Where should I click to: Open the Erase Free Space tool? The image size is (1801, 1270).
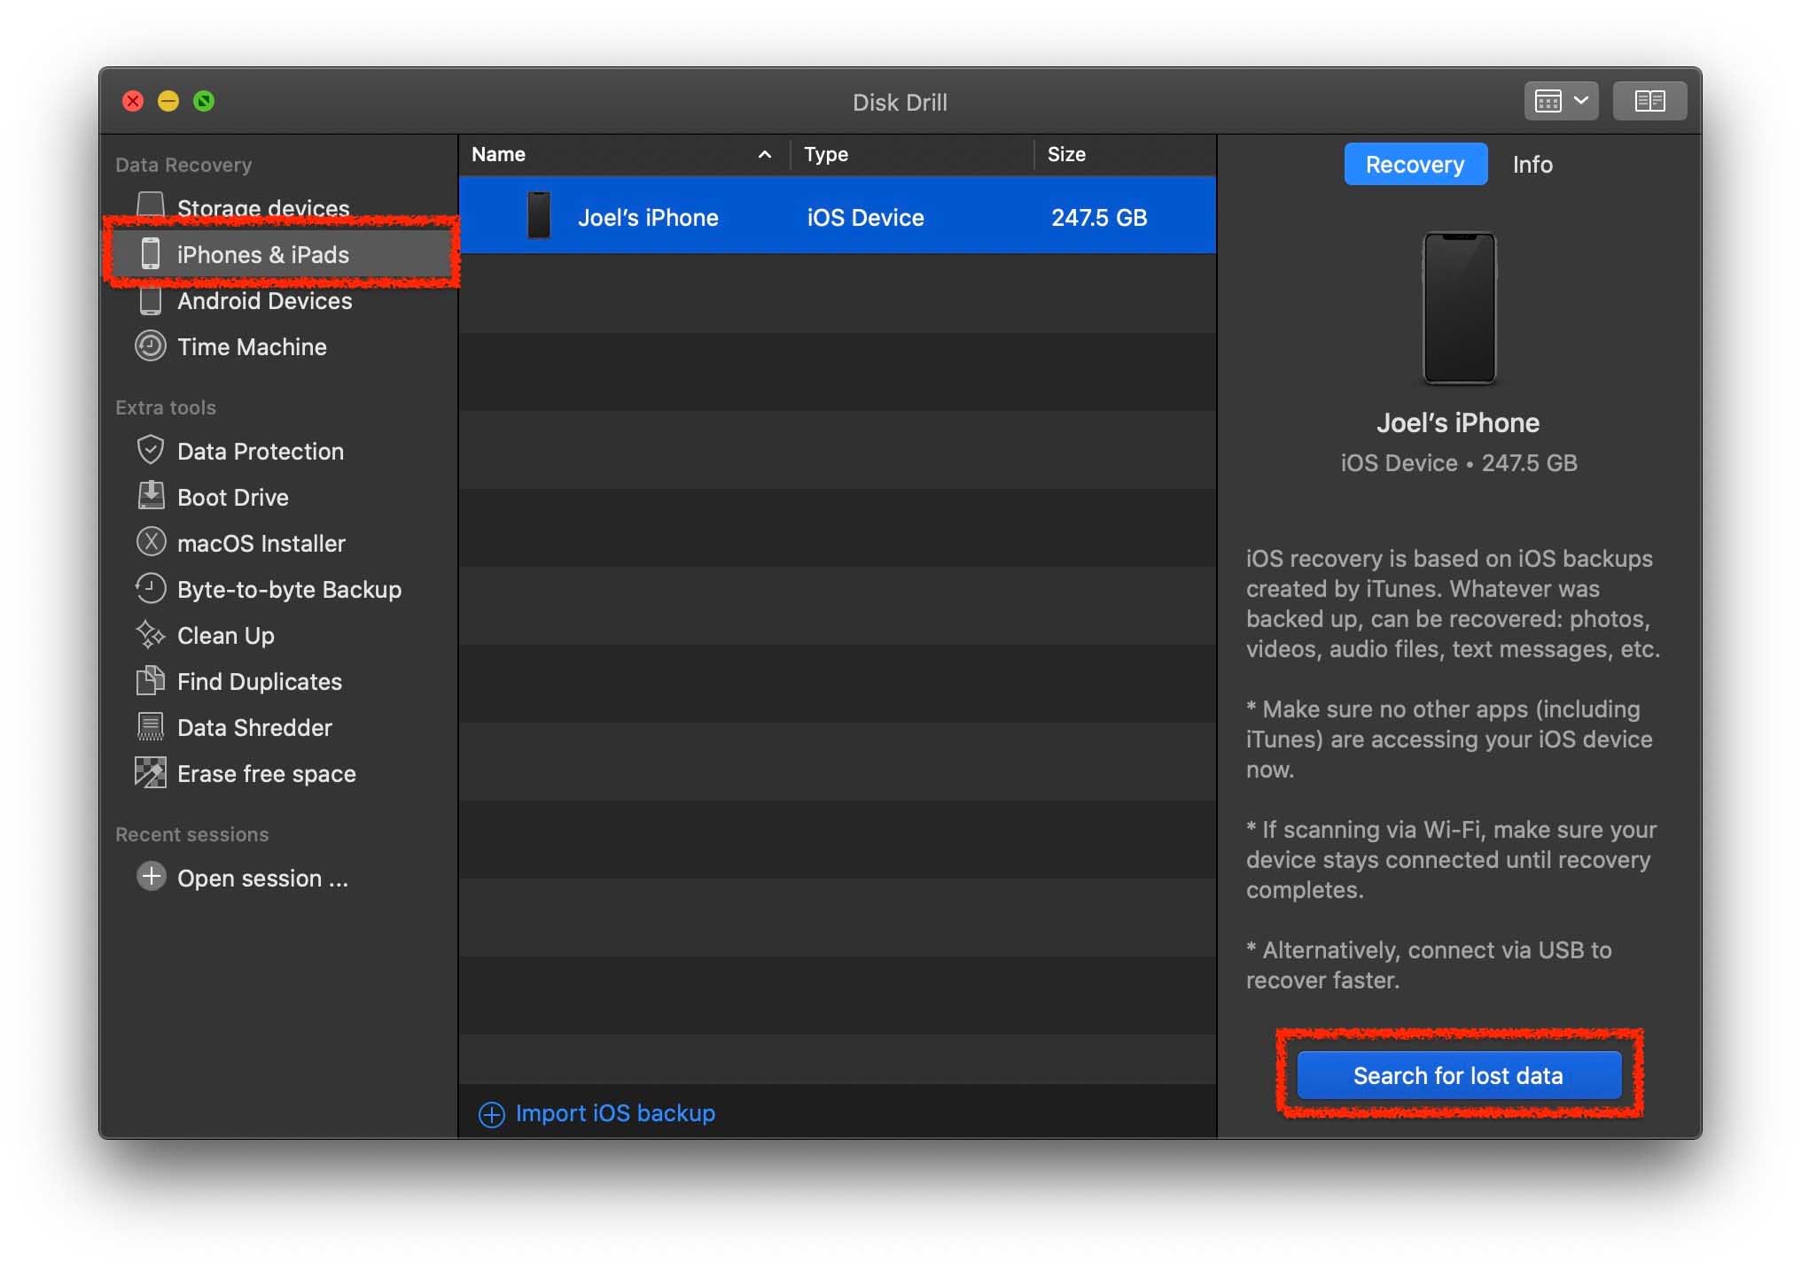click(267, 771)
